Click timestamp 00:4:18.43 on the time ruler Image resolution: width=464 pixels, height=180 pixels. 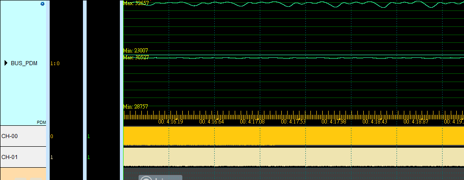(375, 122)
